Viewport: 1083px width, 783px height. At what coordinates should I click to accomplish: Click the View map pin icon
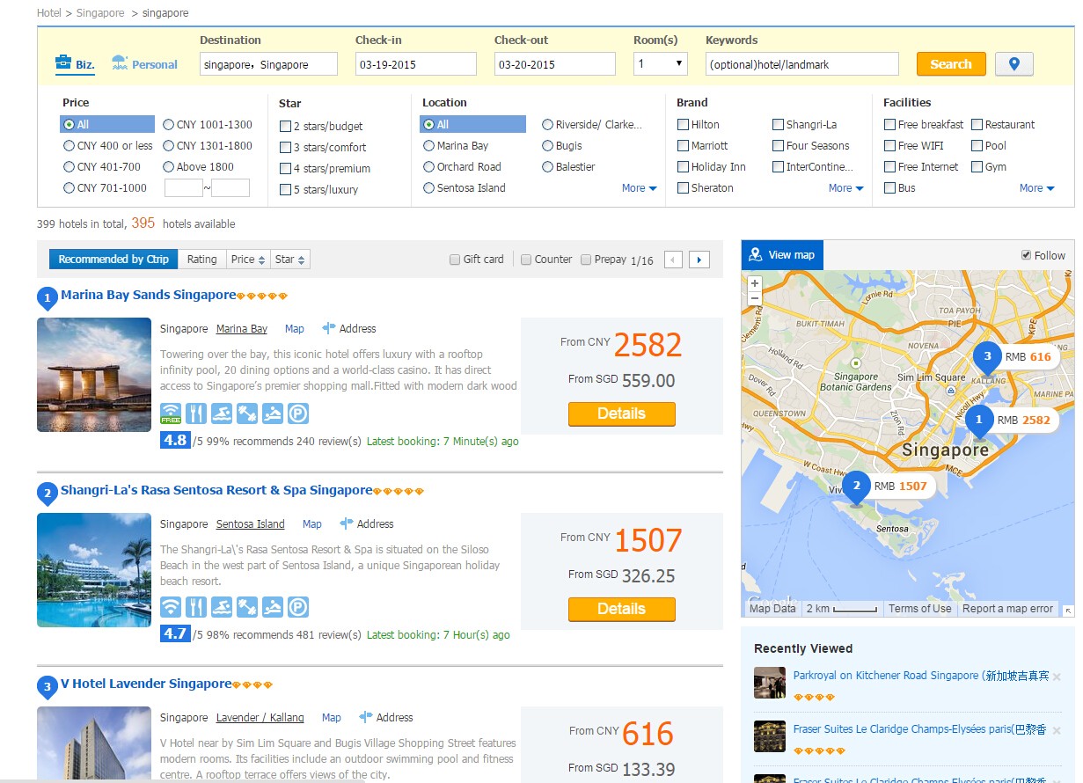pyautogui.click(x=755, y=254)
